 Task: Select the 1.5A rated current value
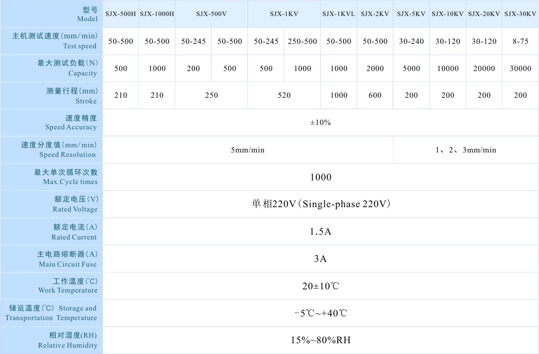coord(321,231)
